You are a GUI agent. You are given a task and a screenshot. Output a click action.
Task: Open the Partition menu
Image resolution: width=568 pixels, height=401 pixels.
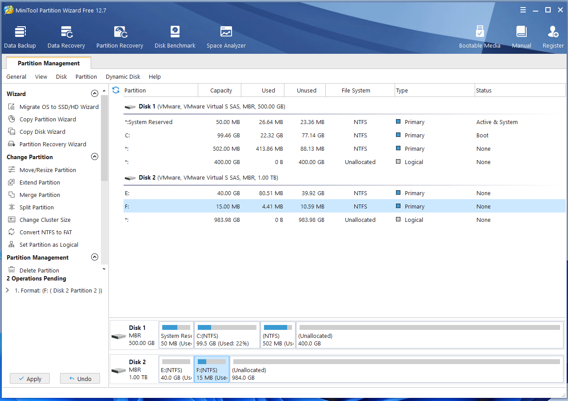pos(86,77)
